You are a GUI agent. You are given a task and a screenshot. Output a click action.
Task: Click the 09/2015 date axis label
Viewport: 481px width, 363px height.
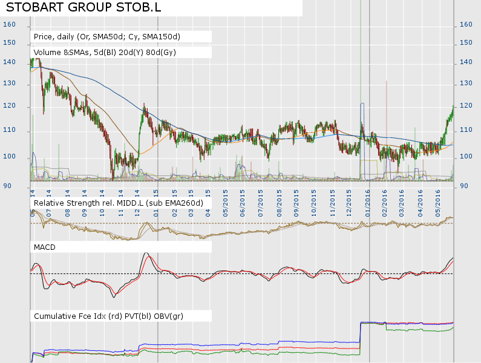pos(296,203)
